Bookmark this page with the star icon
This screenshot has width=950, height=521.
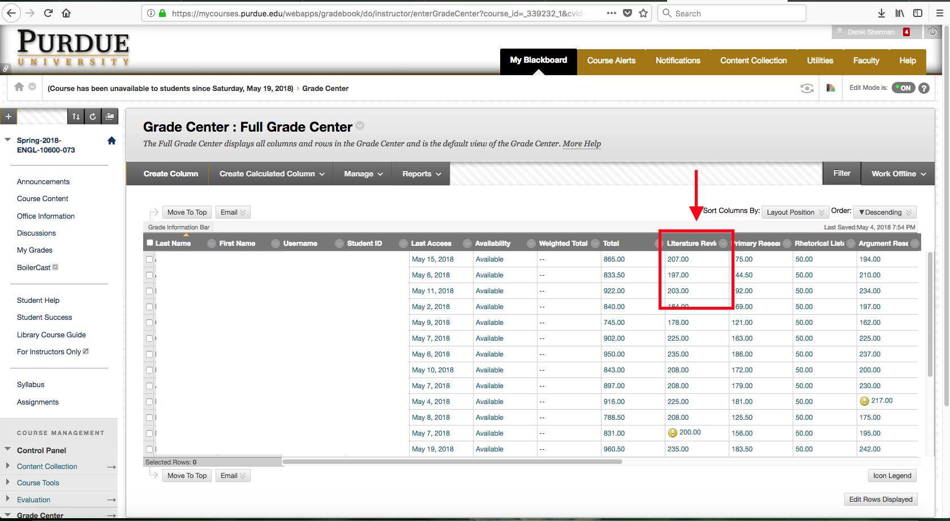[x=643, y=13]
